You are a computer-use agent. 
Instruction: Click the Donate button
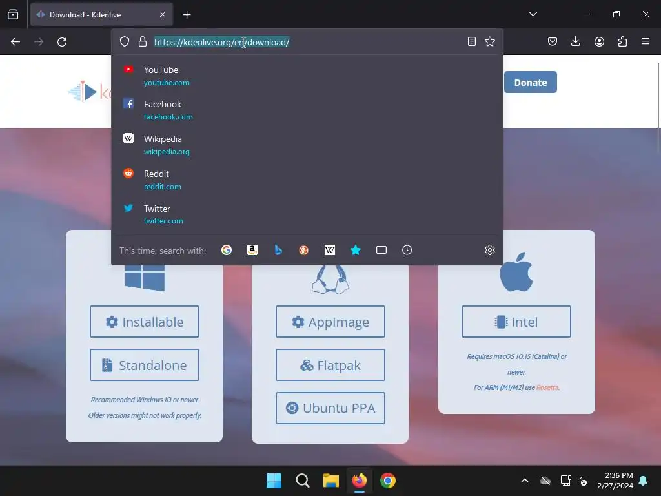tap(531, 82)
